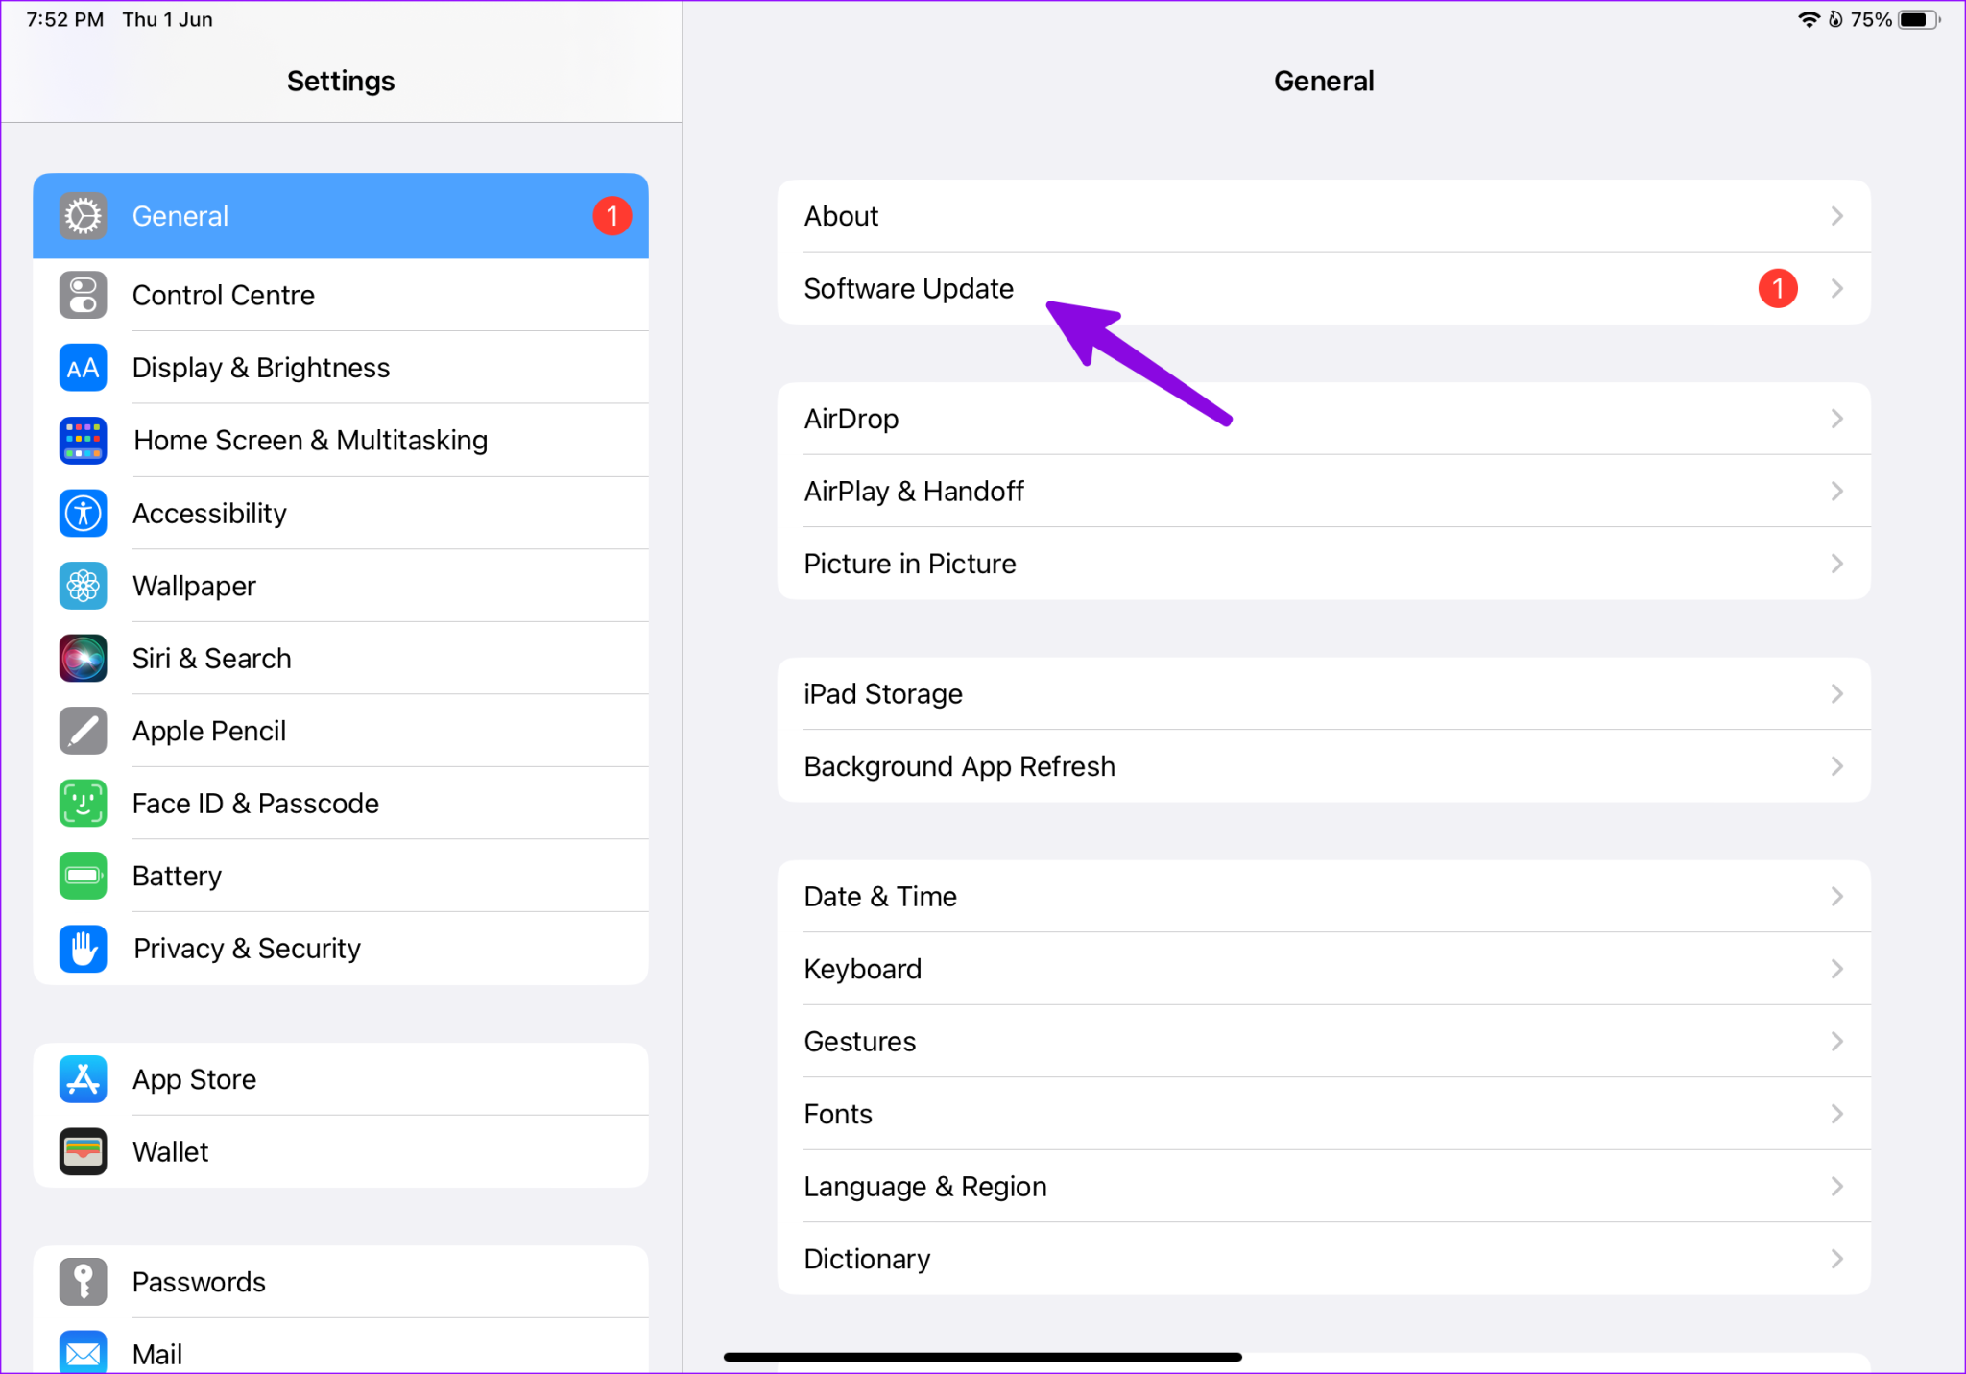Select the Apple Pencil icon

83,731
